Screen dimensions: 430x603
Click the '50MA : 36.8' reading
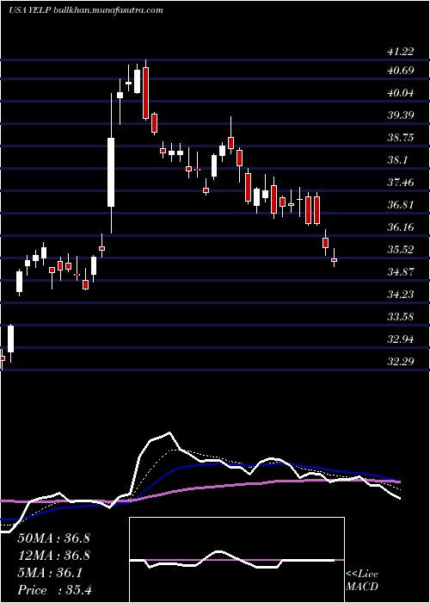pos(53,538)
